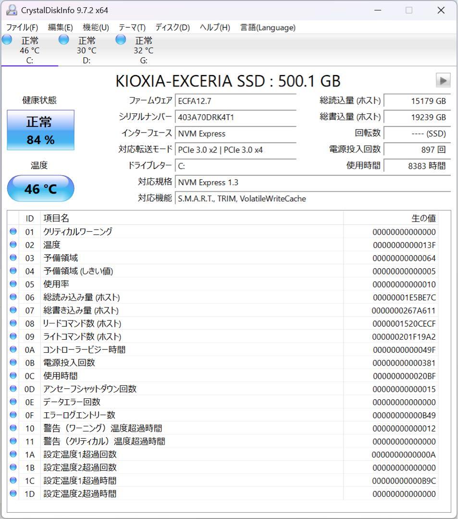This screenshot has width=458, height=519.
Task: Click the blue indicator beside 温度 attribute row
Action: 13,245
